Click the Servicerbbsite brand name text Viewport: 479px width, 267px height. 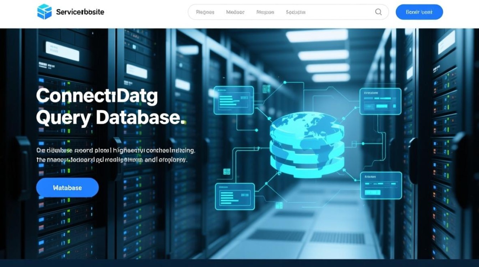80,12
